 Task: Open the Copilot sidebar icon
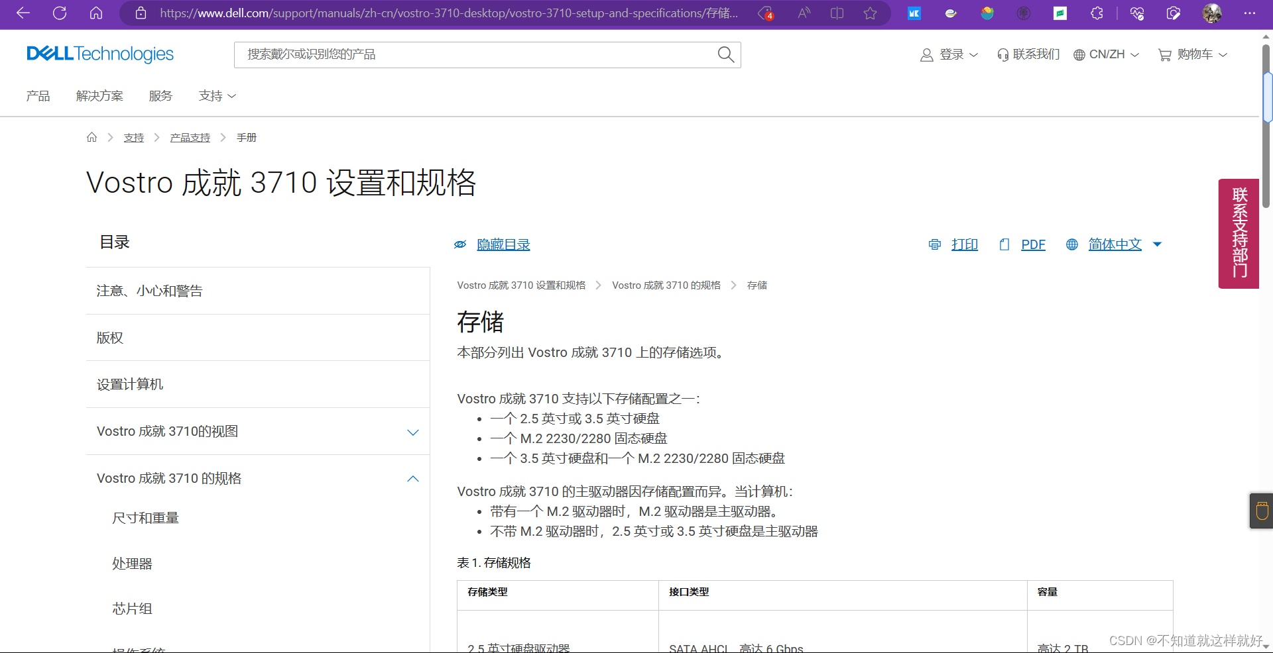1173,13
